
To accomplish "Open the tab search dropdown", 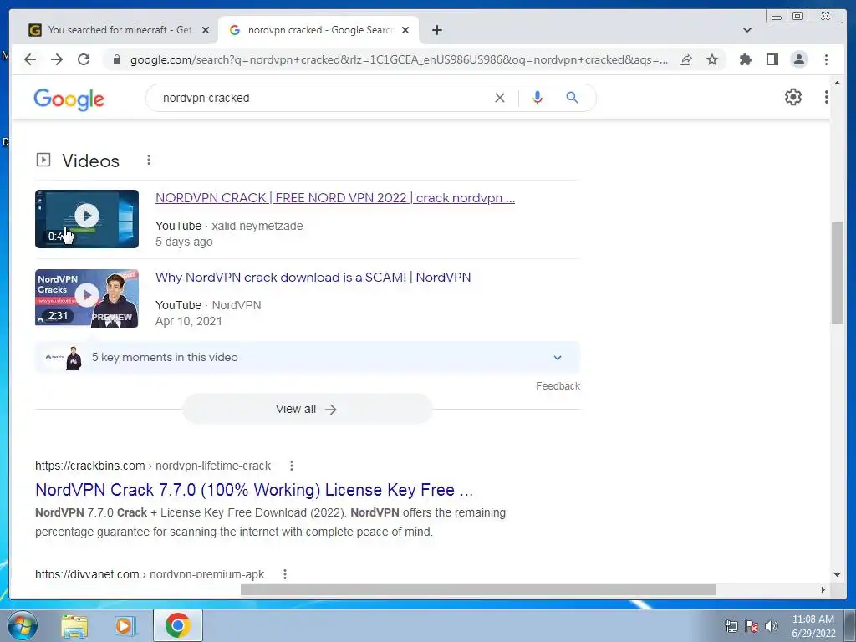I will tap(746, 30).
